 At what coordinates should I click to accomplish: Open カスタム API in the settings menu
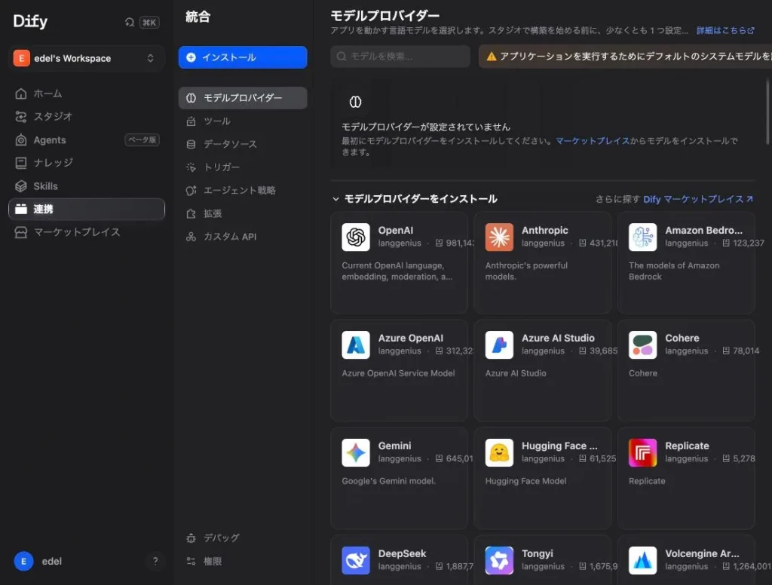tap(243, 237)
